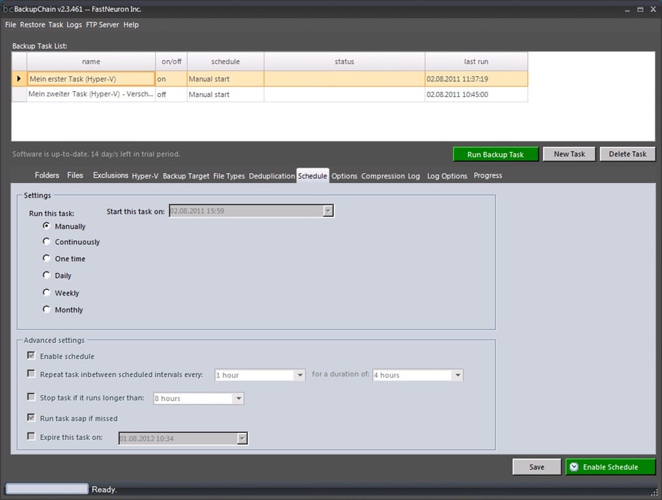Switch to the Exclusions tab
Screen dimensions: 662x500
111,175
